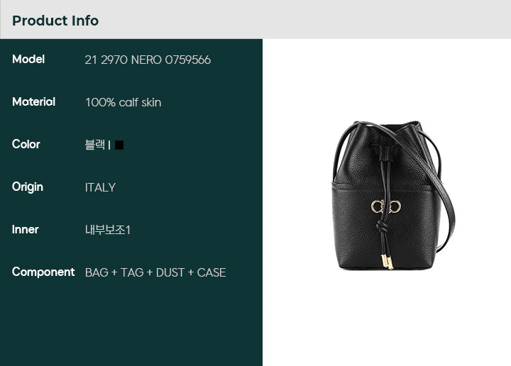Select BAG + TAG + DUST + CASE text
Screen dimensions: 511x366
[x=155, y=272]
